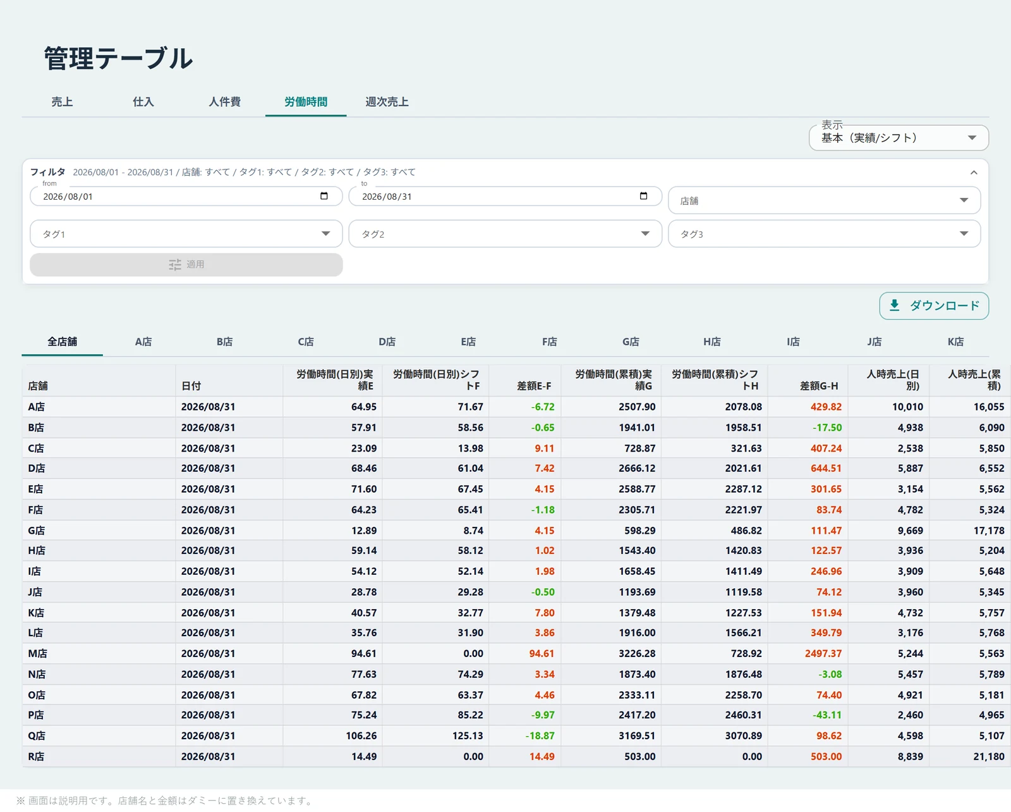This screenshot has width=1011, height=812.
Task: Click the M店 row store cell
Action: 99,653
